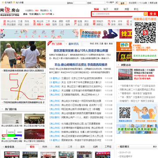Click the red 搜索 search button
158x158 pixels.
[153, 14]
